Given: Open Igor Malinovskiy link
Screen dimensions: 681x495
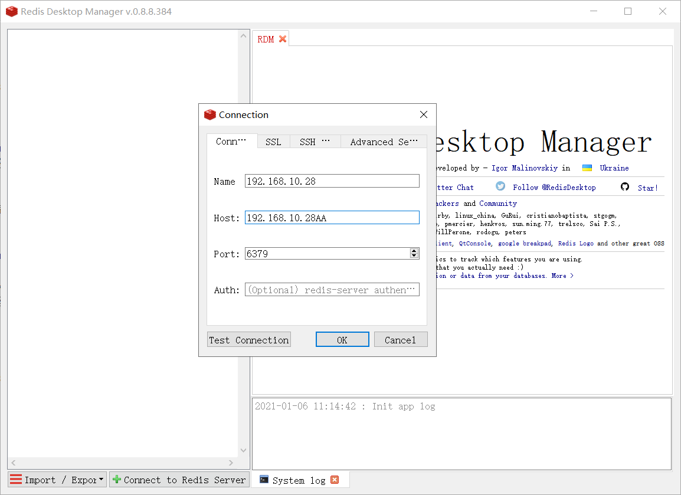Looking at the screenshot, I should coord(524,168).
